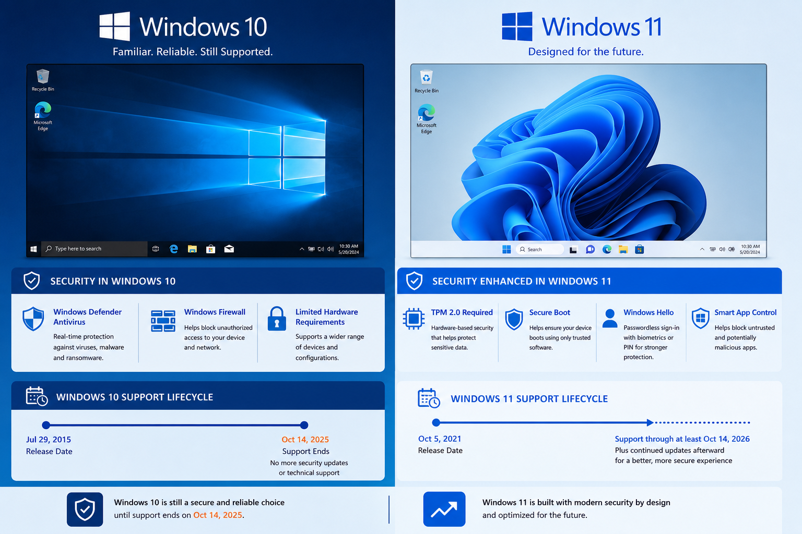Click the TPM 2.0 chip icon

(x=414, y=319)
